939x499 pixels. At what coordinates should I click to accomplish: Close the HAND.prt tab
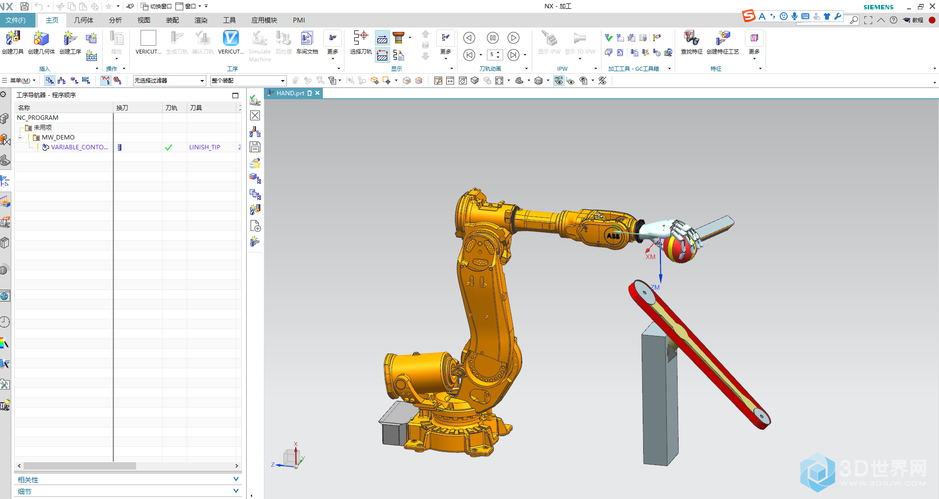pos(317,93)
